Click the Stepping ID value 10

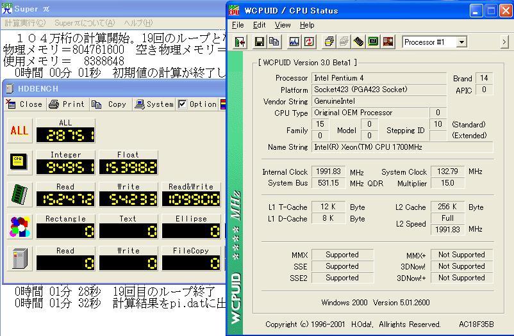point(438,124)
